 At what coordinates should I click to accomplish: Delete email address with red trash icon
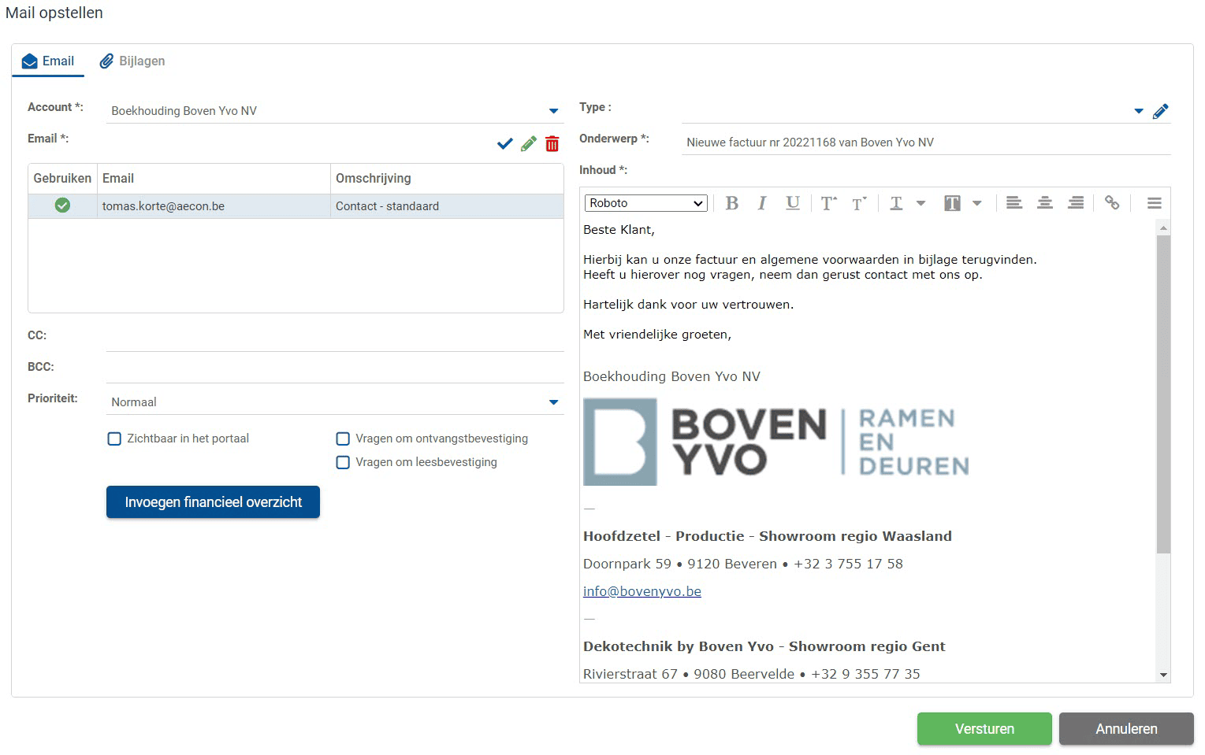(x=552, y=143)
